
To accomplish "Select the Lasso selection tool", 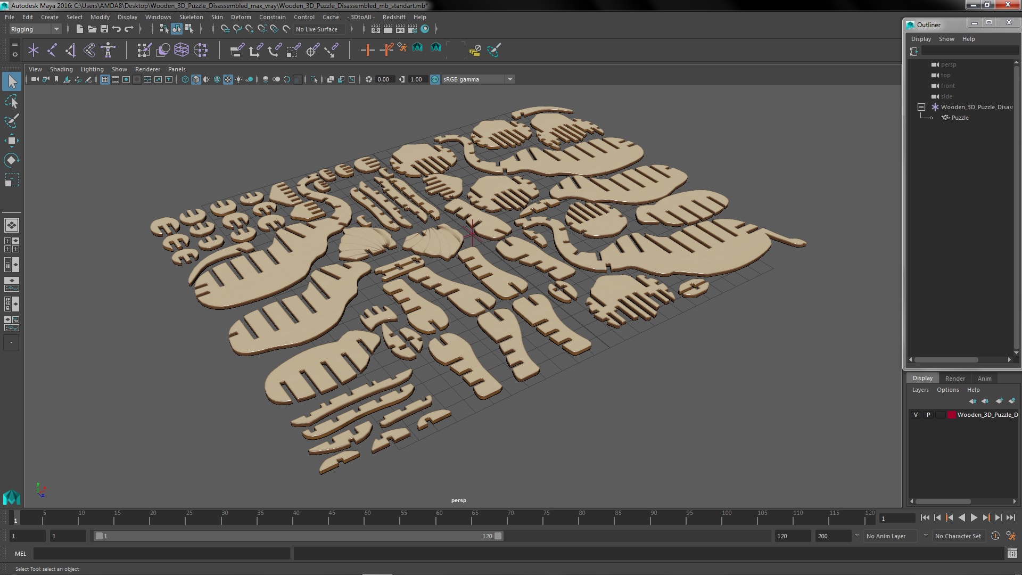I will (11, 101).
